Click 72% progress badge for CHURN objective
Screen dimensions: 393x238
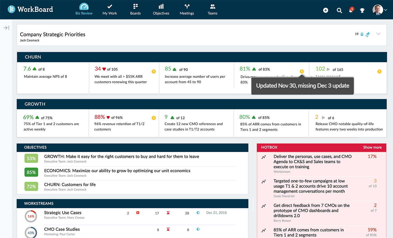[31, 186]
